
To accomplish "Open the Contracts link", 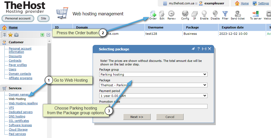I will click(15, 61).
